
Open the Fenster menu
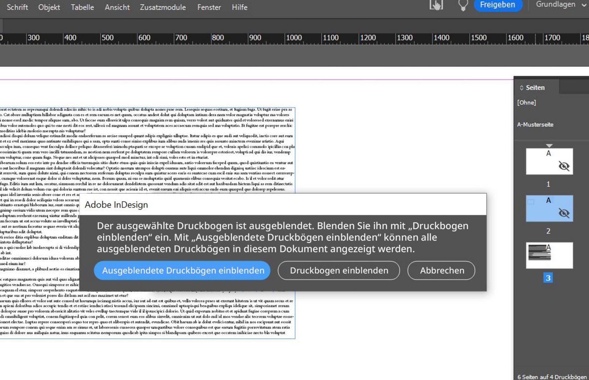click(209, 7)
